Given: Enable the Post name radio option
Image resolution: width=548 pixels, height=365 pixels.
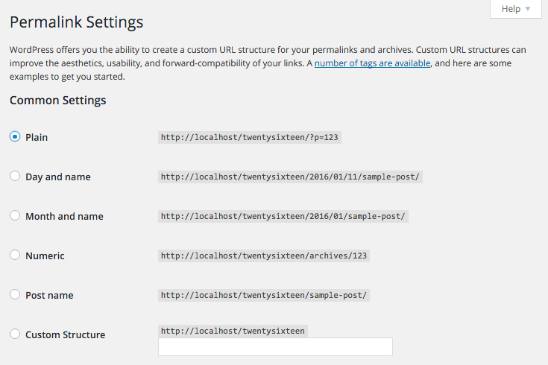Looking at the screenshot, I should pyautogui.click(x=15, y=294).
